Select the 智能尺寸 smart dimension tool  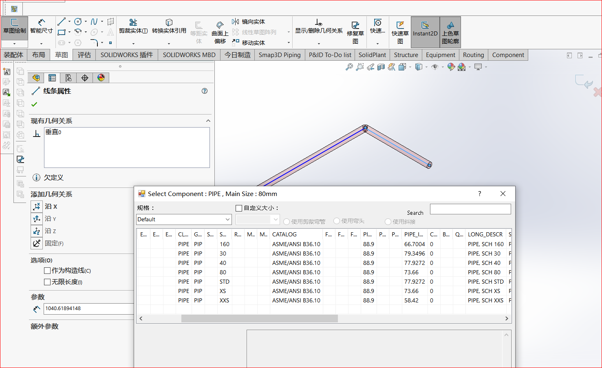[x=41, y=26]
